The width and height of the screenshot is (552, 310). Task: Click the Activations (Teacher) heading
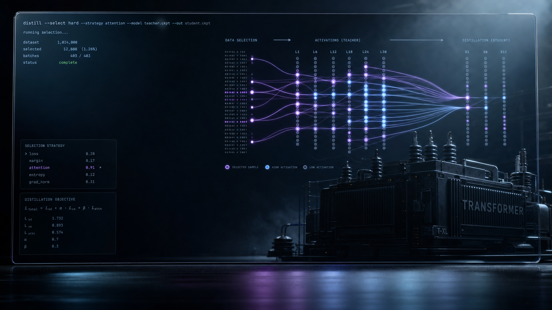[x=337, y=40]
